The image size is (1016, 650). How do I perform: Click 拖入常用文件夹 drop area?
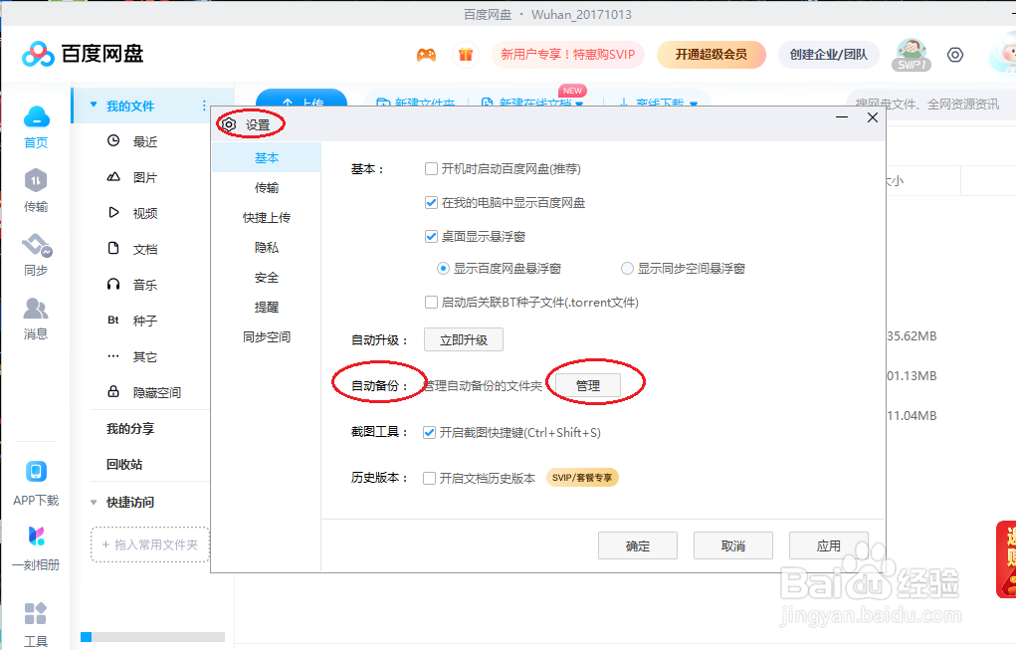pos(149,544)
